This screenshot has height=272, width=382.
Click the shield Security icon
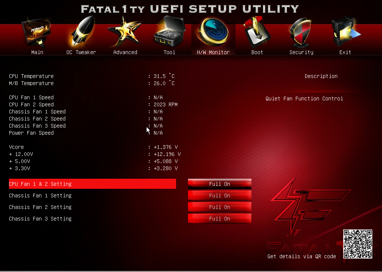point(301,33)
